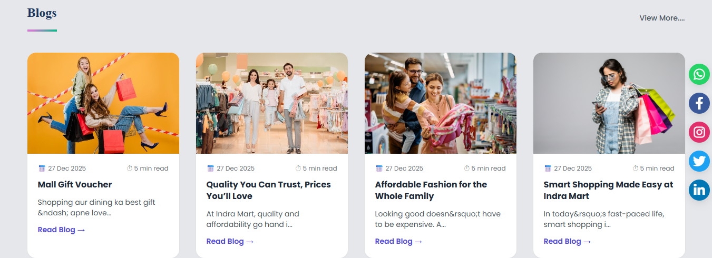The image size is (712, 258).
Task: Click the Twitter bird icon
Action: tap(699, 161)
